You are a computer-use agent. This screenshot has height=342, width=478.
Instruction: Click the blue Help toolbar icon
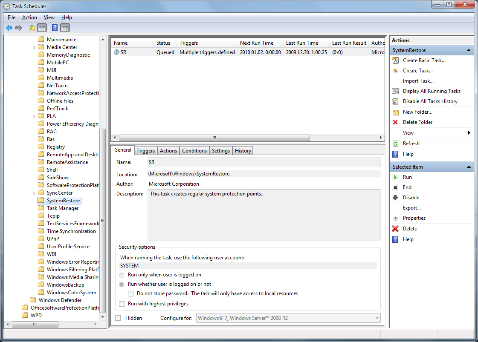55,28
